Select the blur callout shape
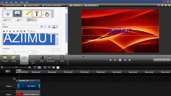The height and width of the screenshot is (96, 171). (7, 14)
